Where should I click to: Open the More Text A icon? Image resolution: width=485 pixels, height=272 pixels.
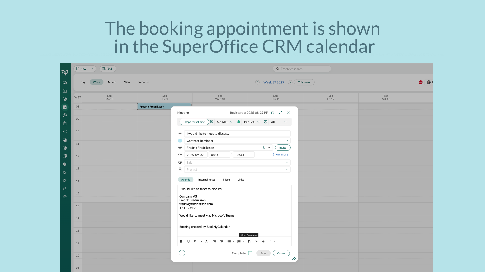(x=207, y=241)
